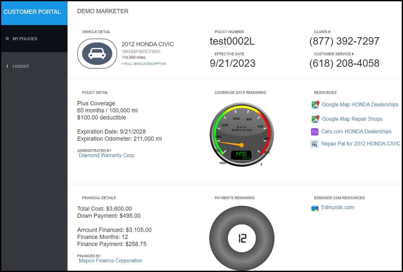Click the Plus Coverage text
Viewport: 403px width, 272px height.
click(96, 103)
